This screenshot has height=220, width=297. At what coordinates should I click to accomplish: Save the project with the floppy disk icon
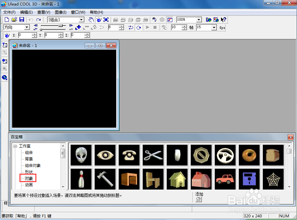point(22,19)
